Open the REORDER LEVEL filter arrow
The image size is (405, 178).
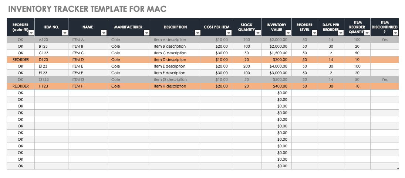pos(314,33)
